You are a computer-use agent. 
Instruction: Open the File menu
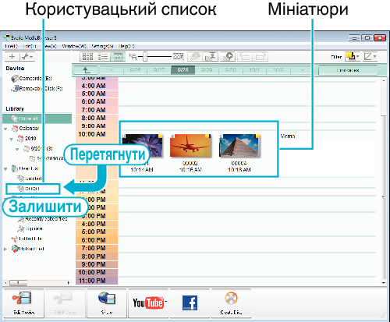pyautogui.click(x=11, y=46)
